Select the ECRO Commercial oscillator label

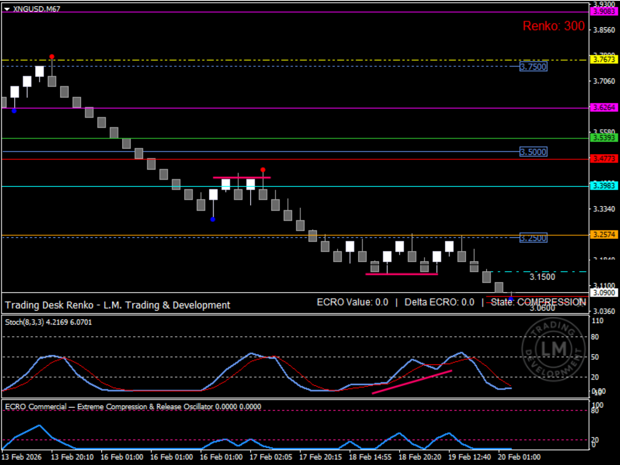pyautogui.click(x=133, y=407)
